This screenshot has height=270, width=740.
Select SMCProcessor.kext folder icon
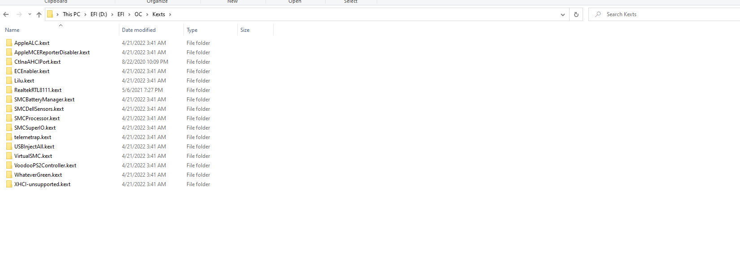click(x=9, y=118)
